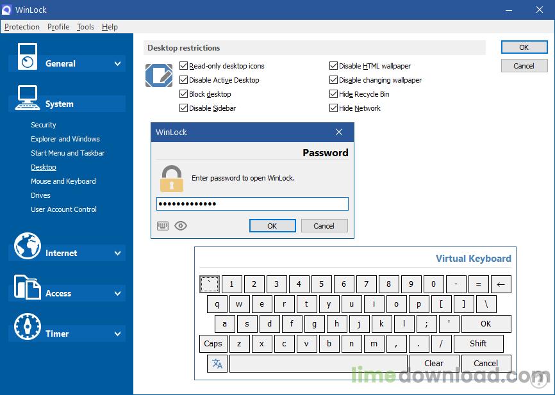This screenshot has width=555, height=395.
Task: Open Explorer and Windows settings
Action: (x=65, y=139)
